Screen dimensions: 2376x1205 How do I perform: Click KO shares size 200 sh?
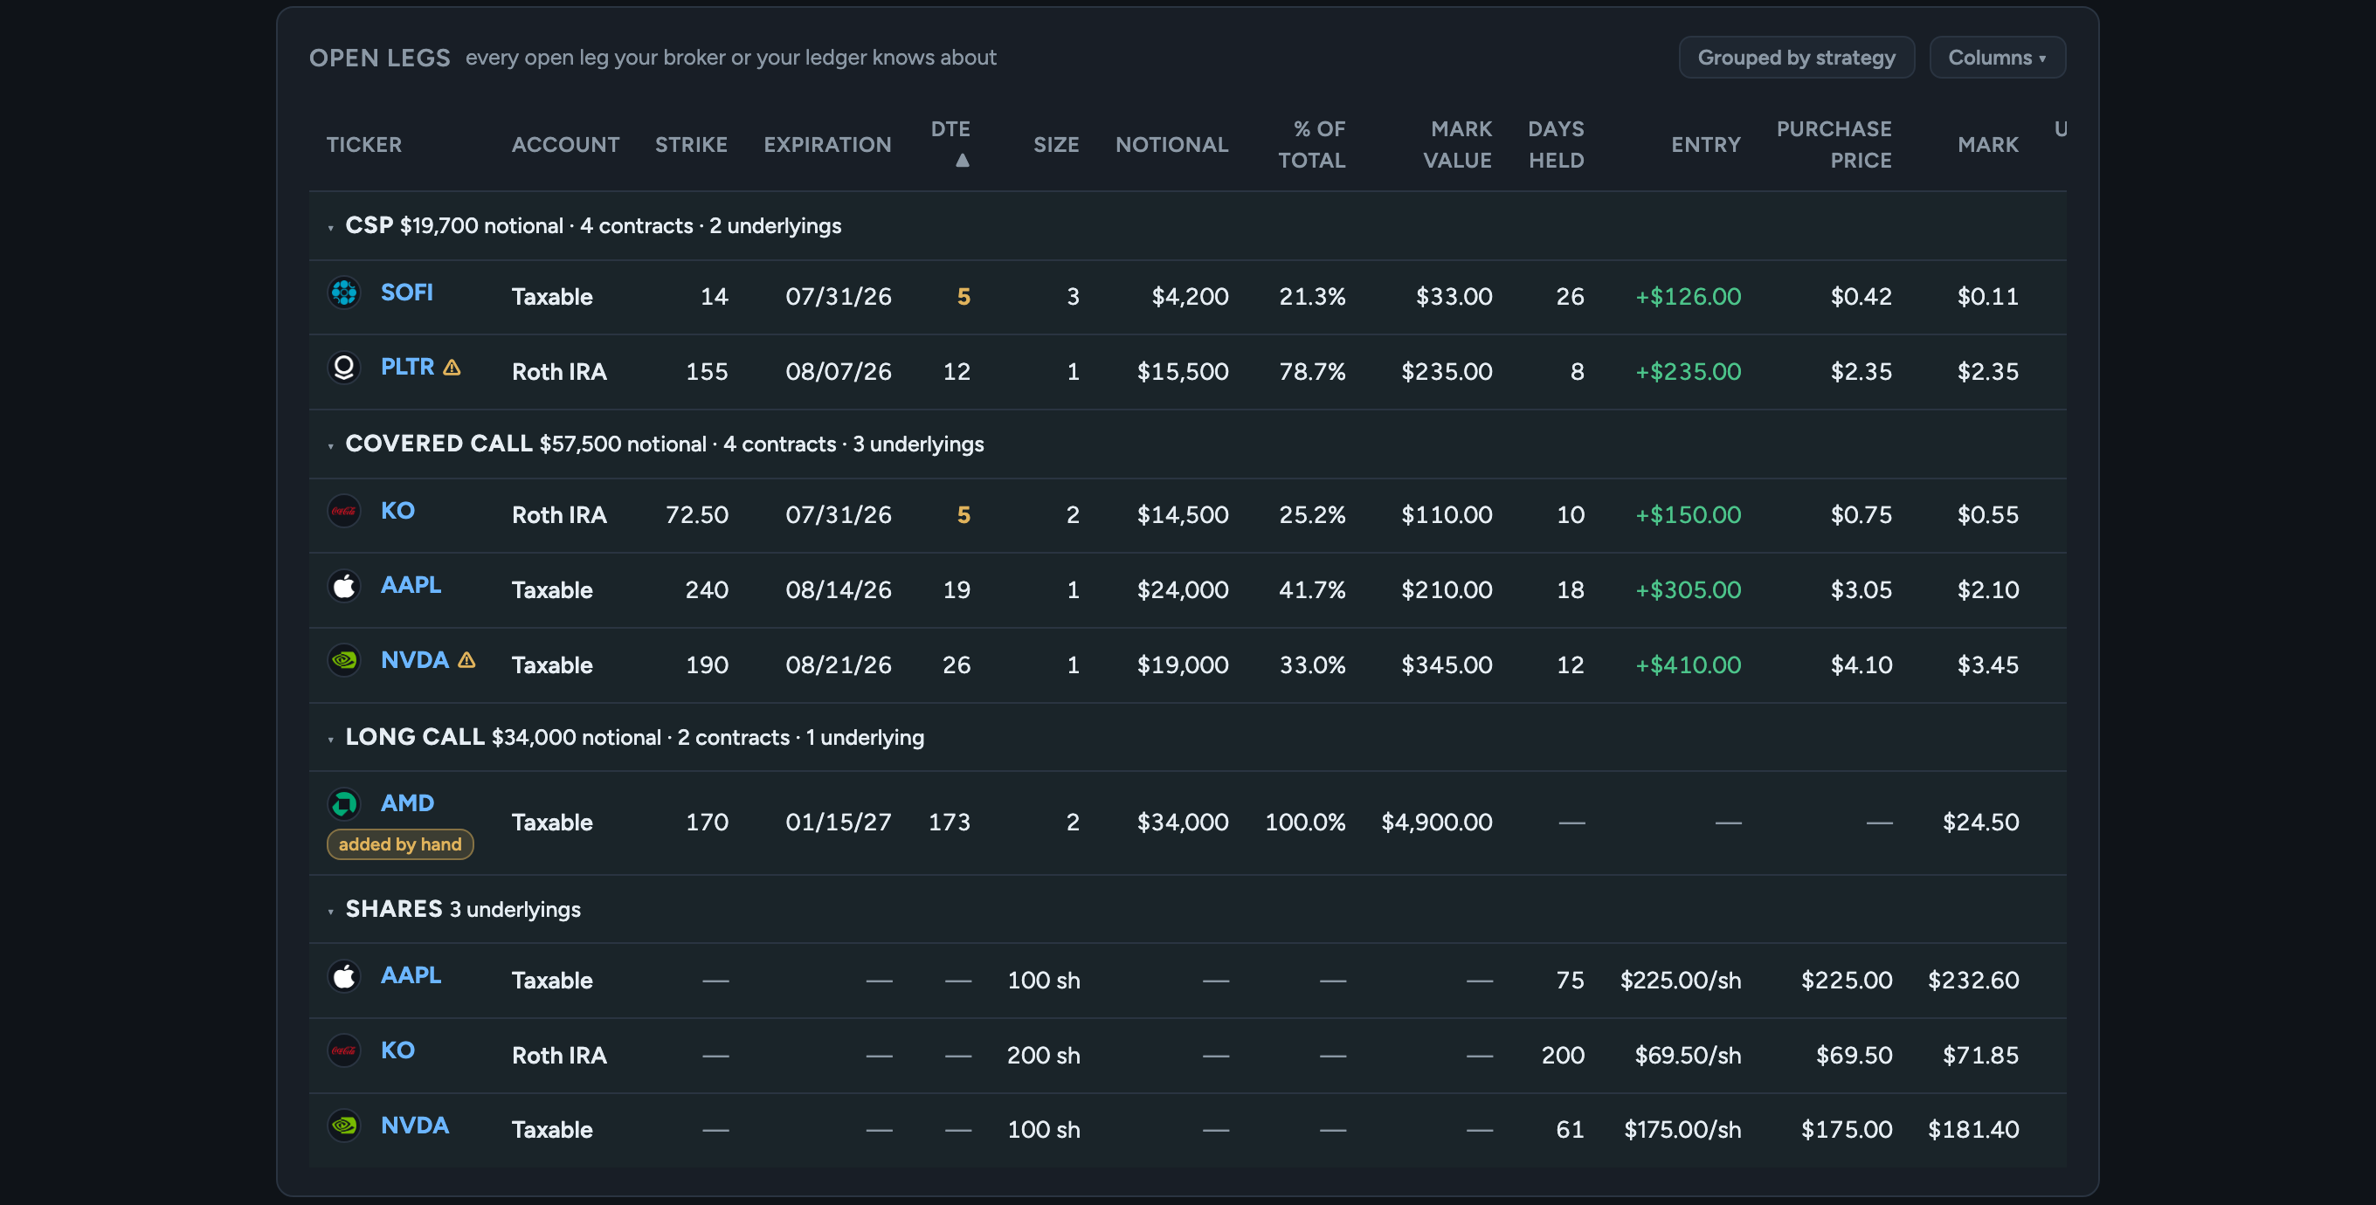[1043, 1055]
